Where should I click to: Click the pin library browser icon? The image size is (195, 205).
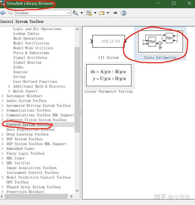coord(115,13)
